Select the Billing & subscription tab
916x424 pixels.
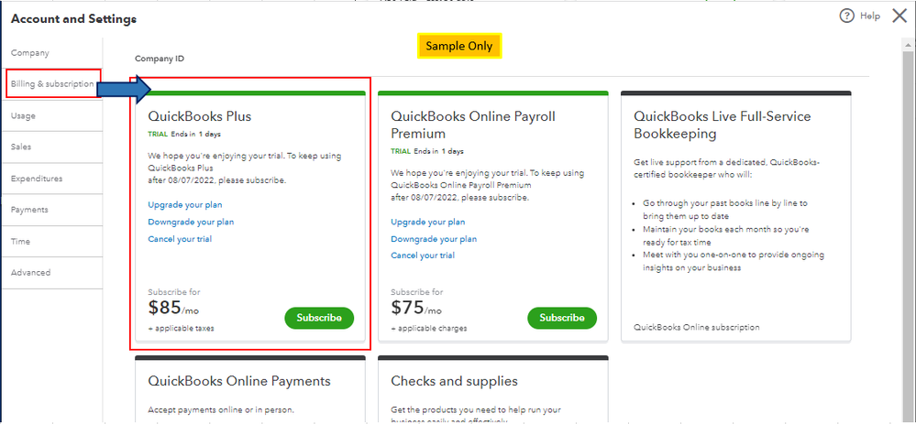click(x=51, y=84)
